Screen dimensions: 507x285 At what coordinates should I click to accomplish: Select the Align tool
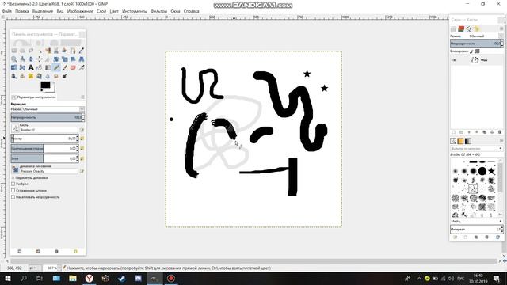click(39, 59)
